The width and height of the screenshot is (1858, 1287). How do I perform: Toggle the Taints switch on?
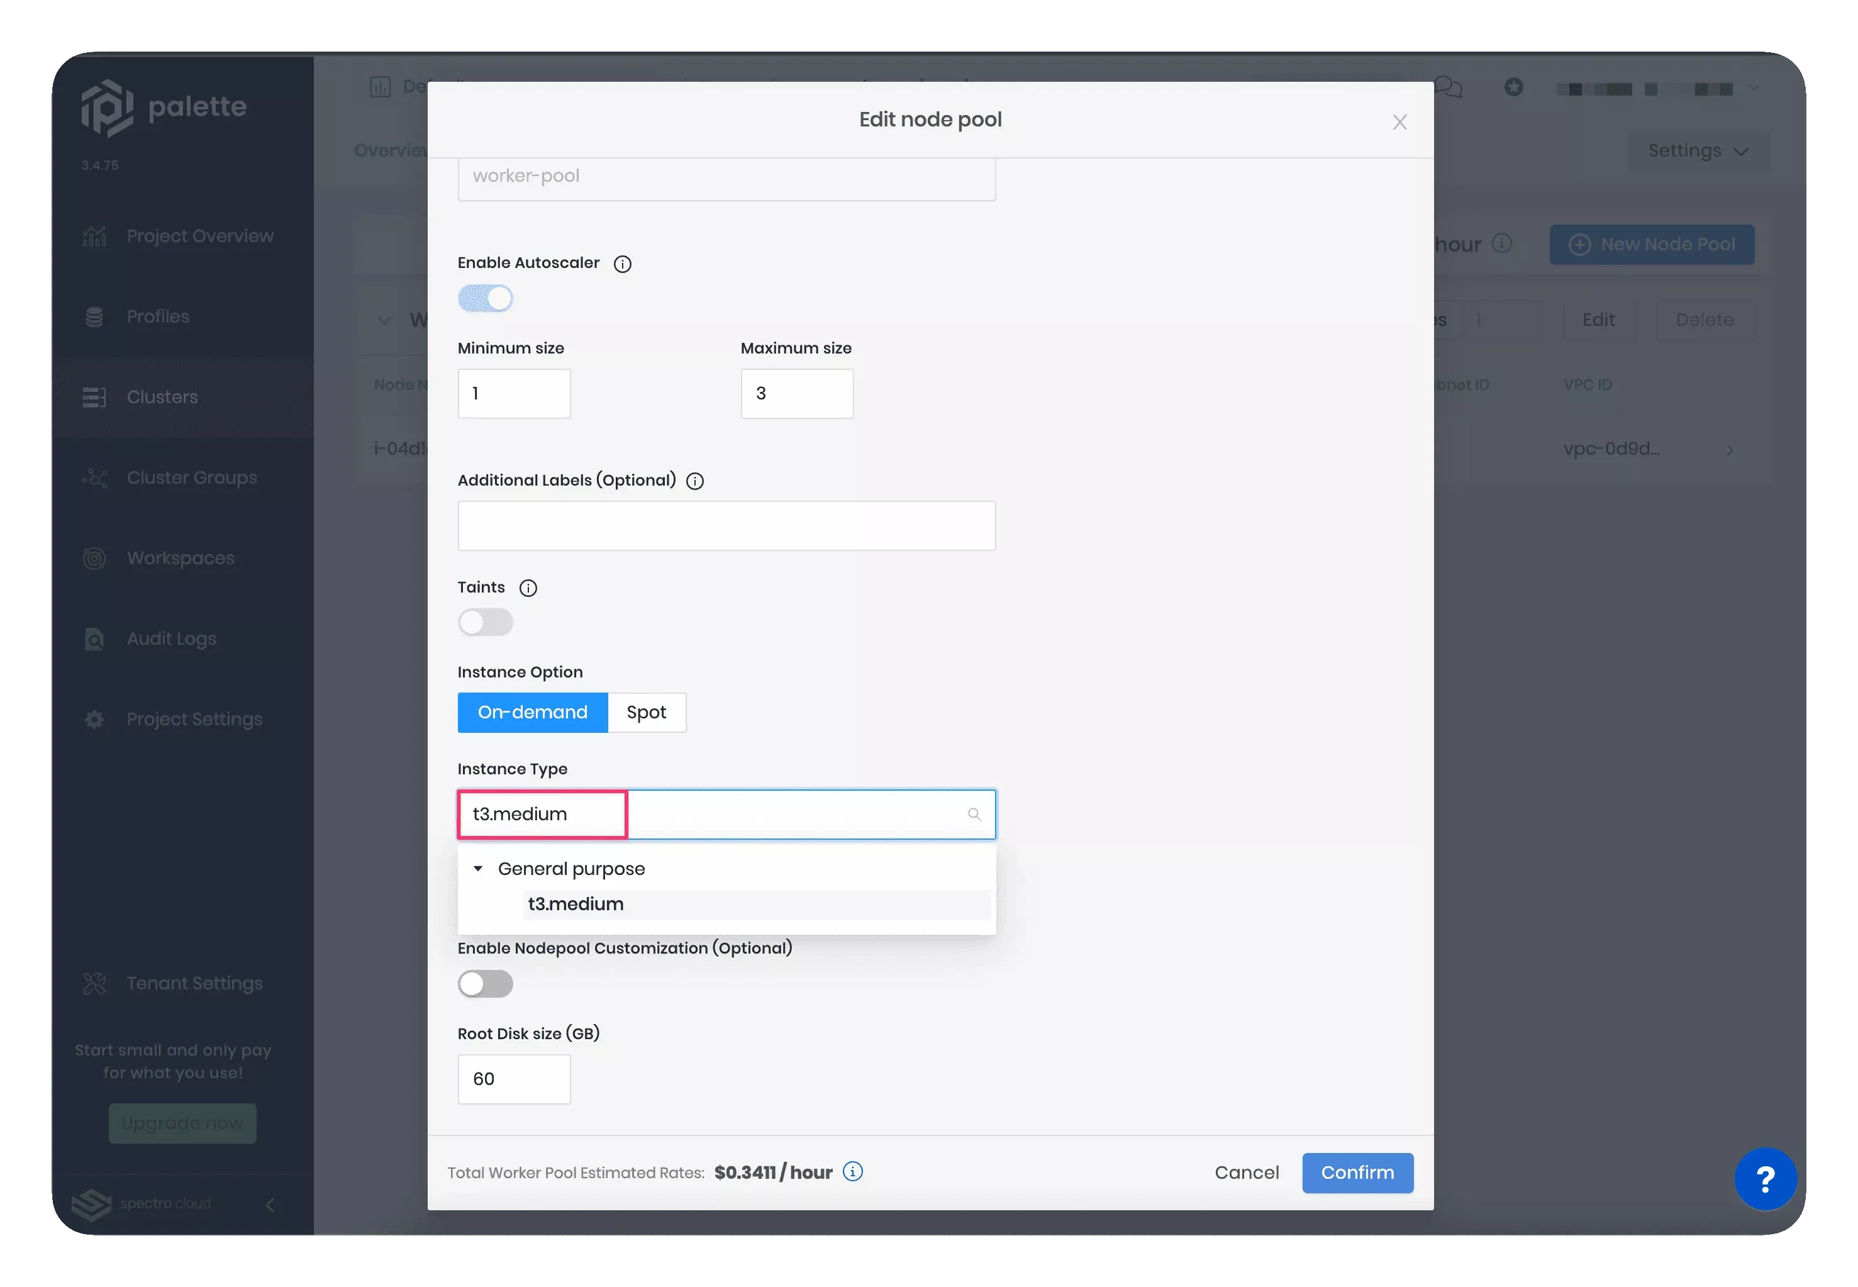click(484, 621)
